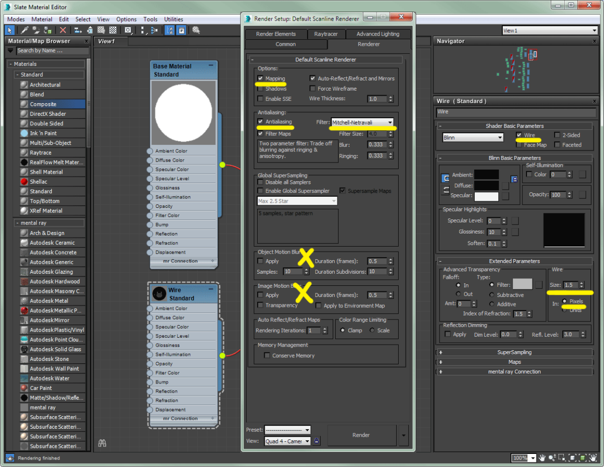This screenshot has width=604, height=467.
Task: Click the Zoom Extents cube icon
Action: tap(572, 458)
